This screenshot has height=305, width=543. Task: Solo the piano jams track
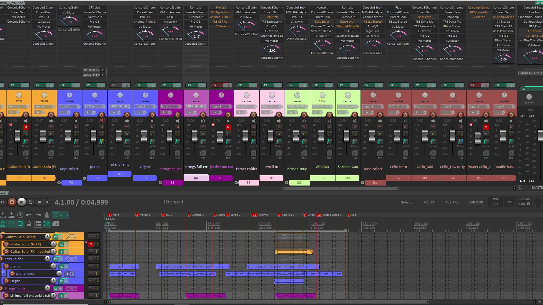coord(96,274)
